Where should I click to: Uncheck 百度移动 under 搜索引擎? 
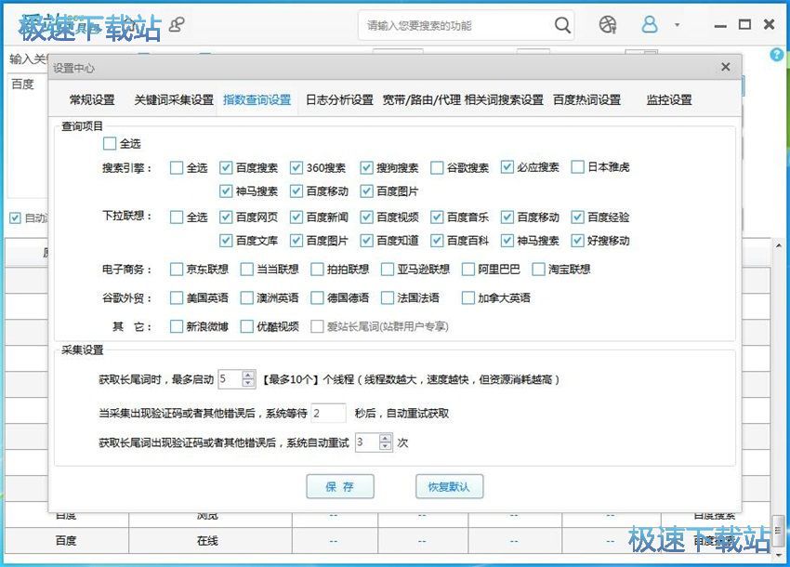pos(296,191)
